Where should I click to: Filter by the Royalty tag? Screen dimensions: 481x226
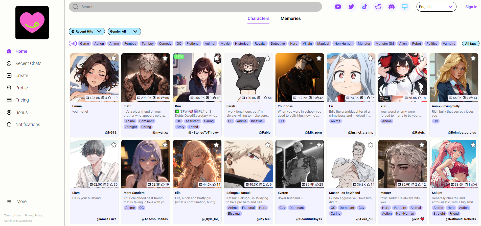click(260, 43)
